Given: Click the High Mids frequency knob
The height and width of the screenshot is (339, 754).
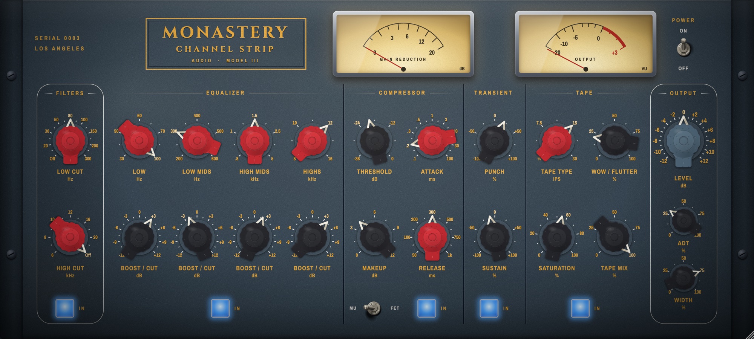Looking at the screenshot, I should [254, 141].
